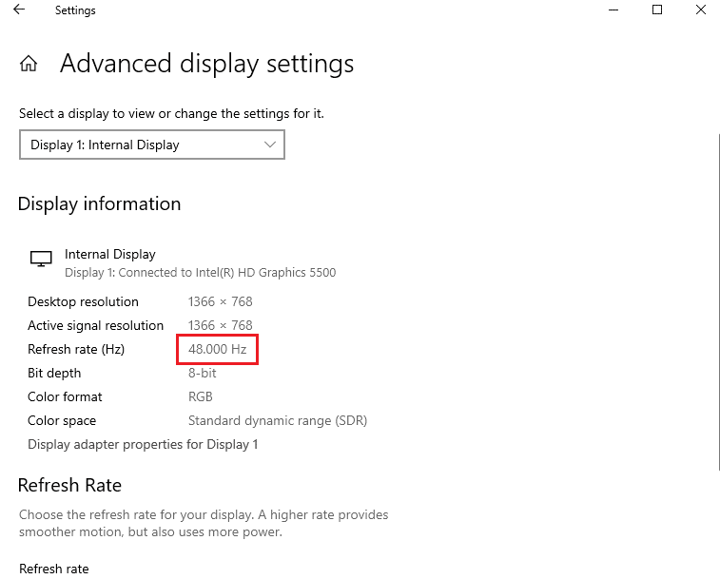This screenshot has width=720, height=579.
Task: Go to Settings home via house icon
Action: click(x=29, y=65)
